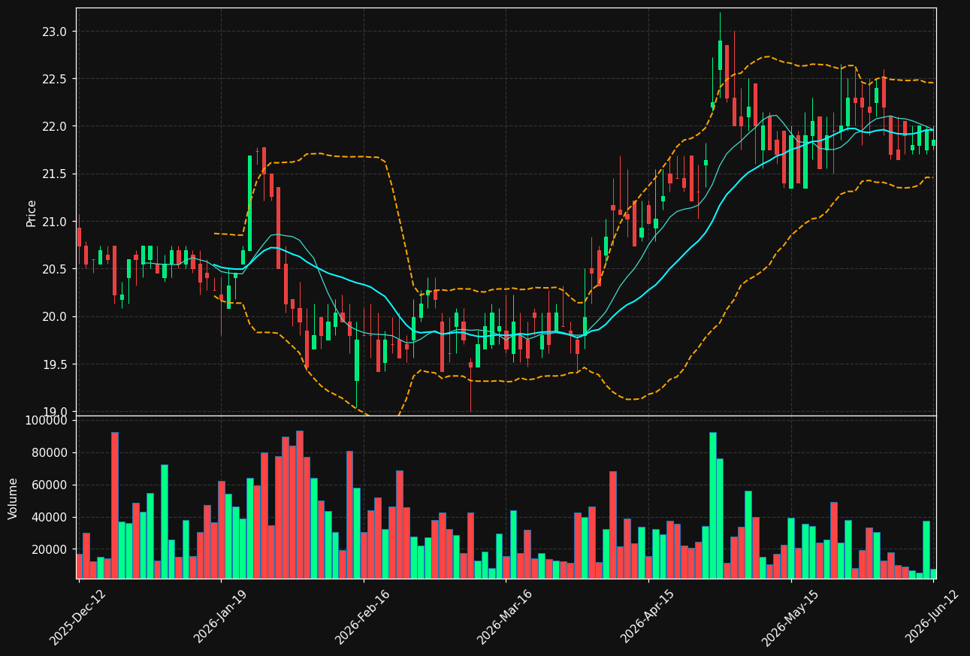Click the tallest green candlestick reaching above 23.0

(x=720, y=55)
